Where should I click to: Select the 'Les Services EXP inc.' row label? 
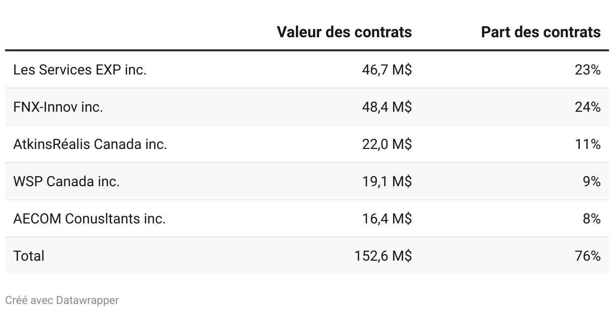click(x=80, y=69)
